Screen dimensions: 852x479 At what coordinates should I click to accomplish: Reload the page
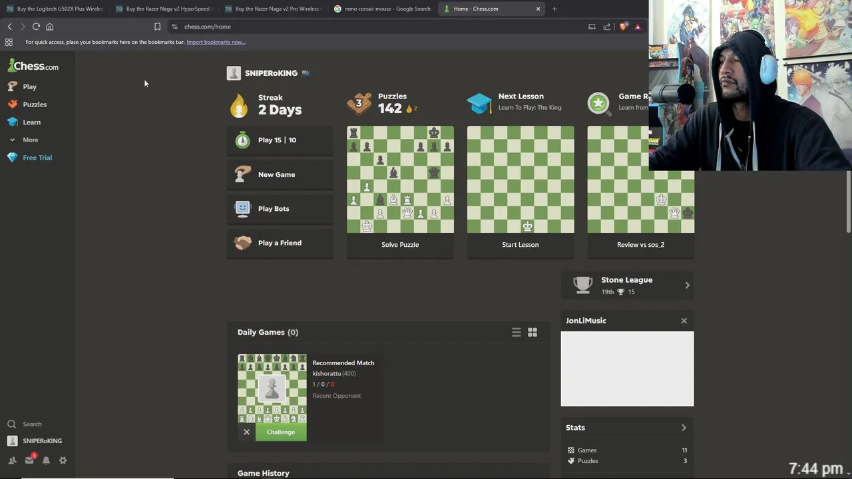pos(36,27)
